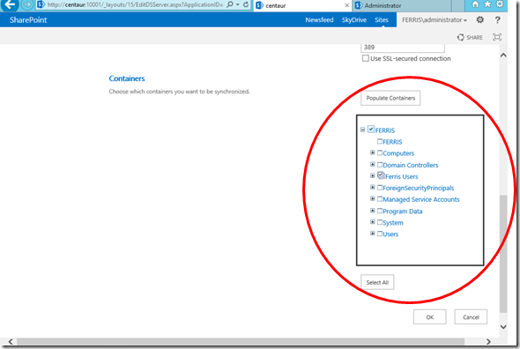Screen dimensions: 520x349
Task: Click the ForeignSecurityPrincipals container link
Action: [418, 188]
